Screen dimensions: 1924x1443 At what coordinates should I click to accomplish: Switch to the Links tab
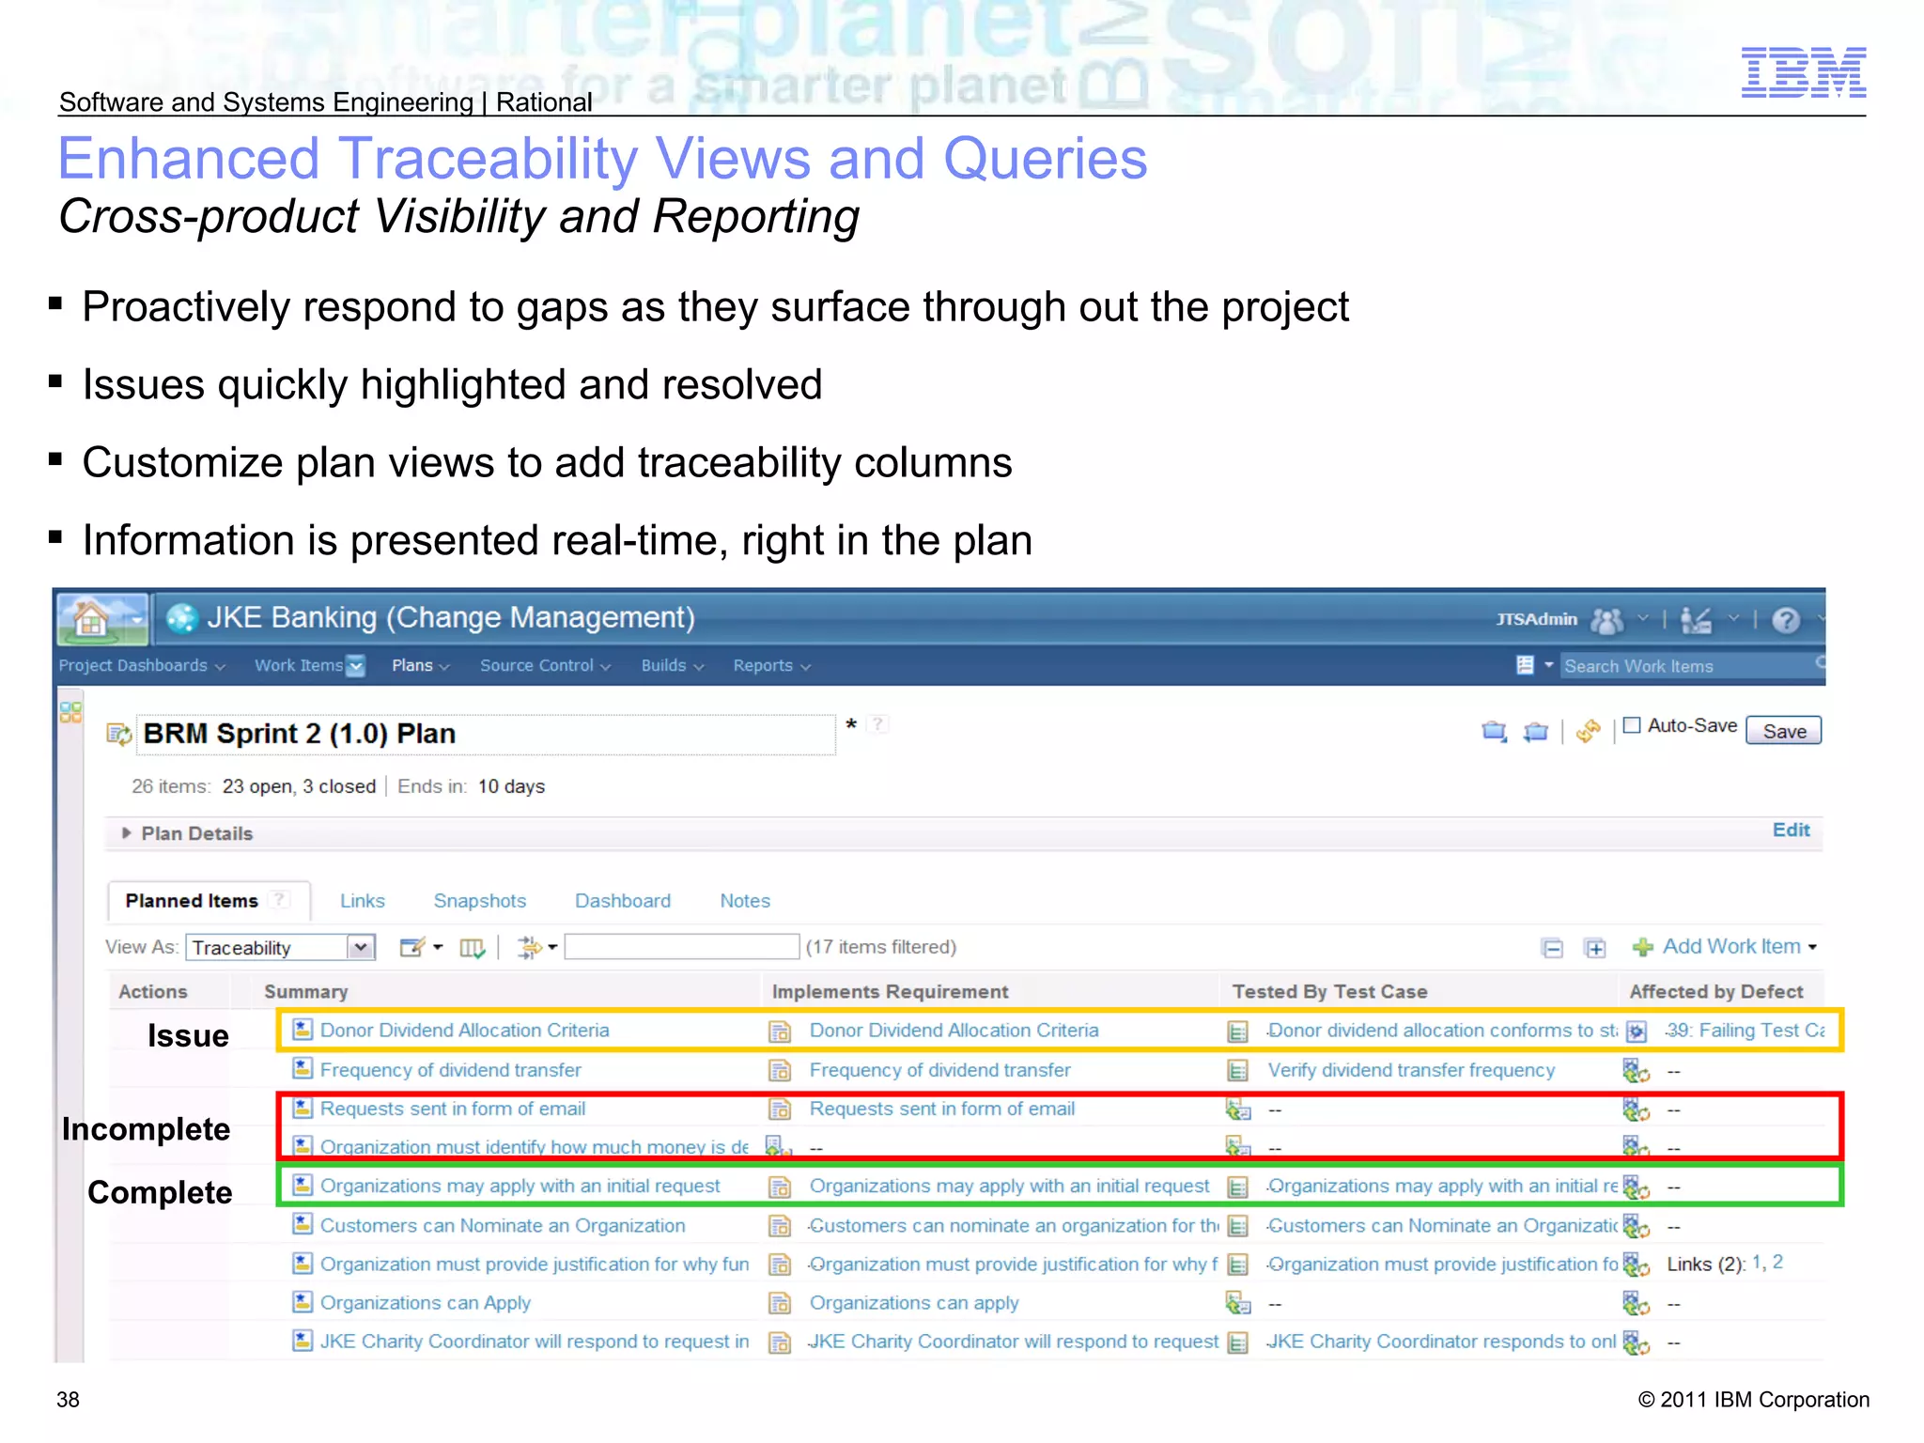coord(363,901)
